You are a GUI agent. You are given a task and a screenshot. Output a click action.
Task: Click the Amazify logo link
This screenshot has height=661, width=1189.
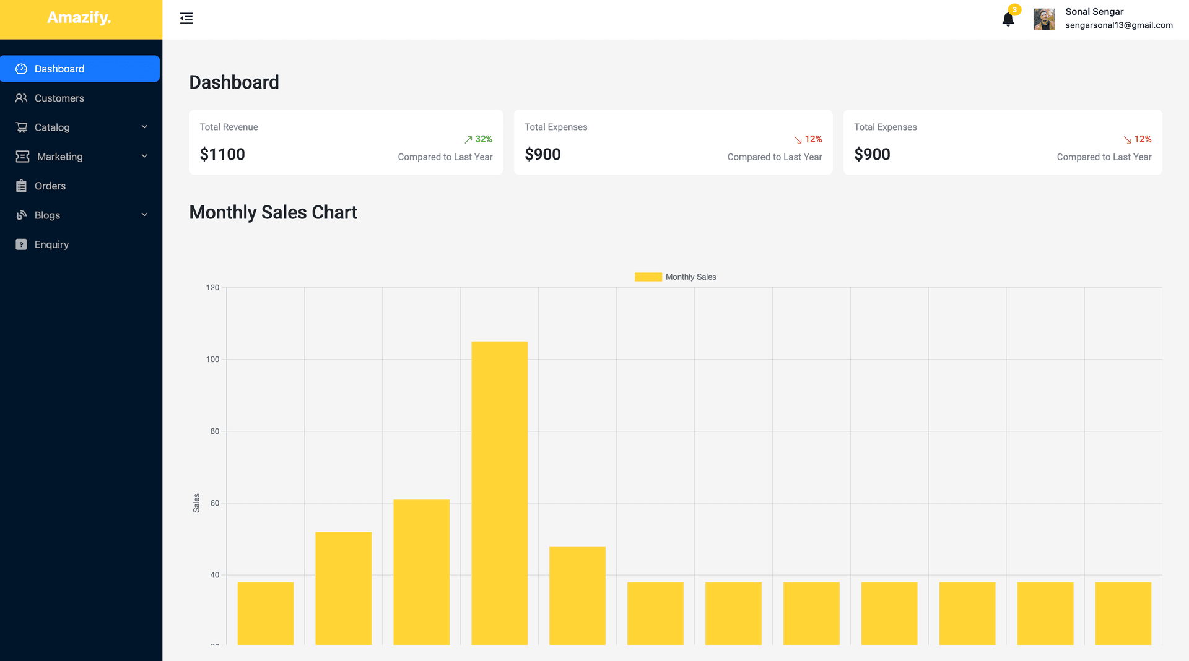79,17
